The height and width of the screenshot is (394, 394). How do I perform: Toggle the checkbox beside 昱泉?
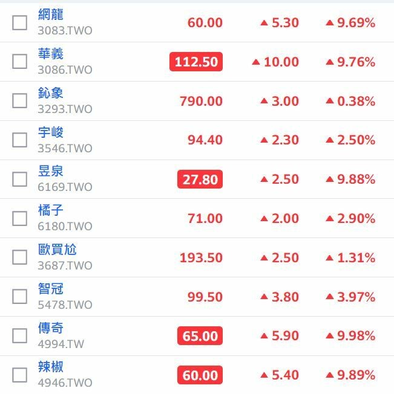coord(19,179)
